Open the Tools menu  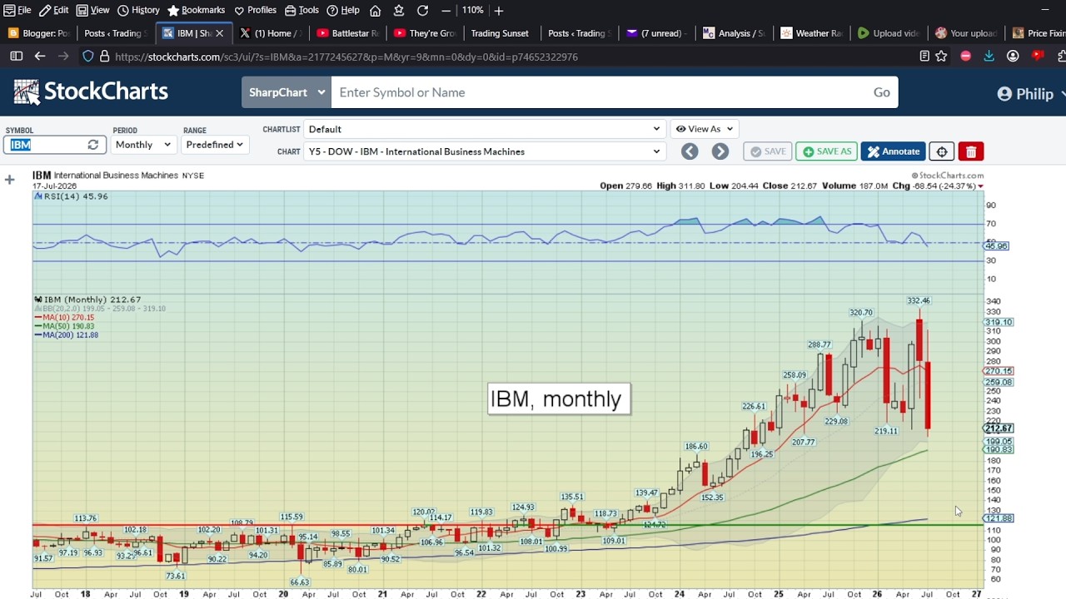coord(301,10)
